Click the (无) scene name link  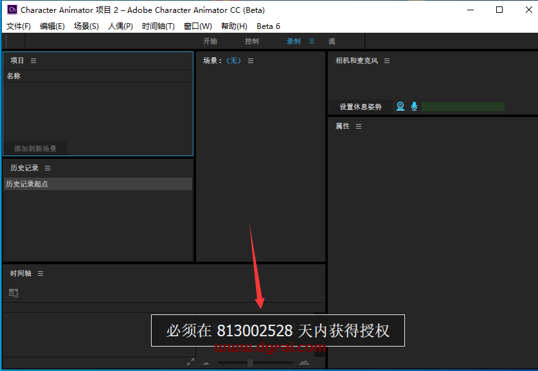click(233, 60)
